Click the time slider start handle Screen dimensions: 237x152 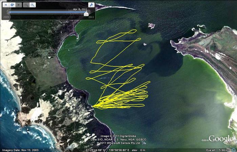(x=9, y=12)
